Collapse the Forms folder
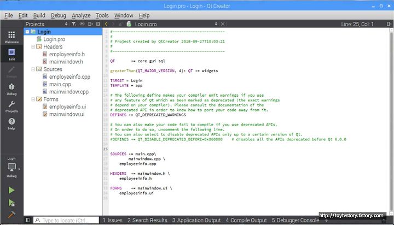The image size is (394, 225). click(x=33, y=99)
